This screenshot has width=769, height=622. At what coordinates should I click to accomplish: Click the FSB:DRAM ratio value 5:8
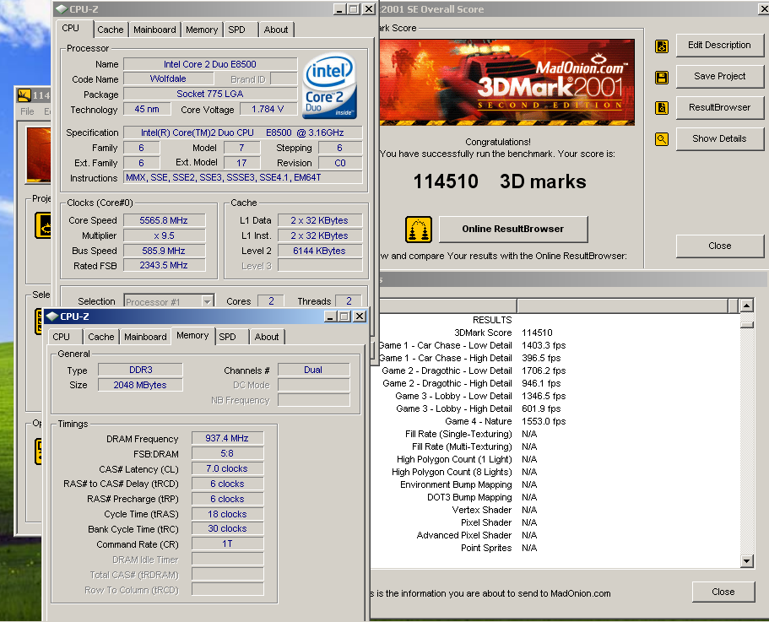tap(227, 453)
